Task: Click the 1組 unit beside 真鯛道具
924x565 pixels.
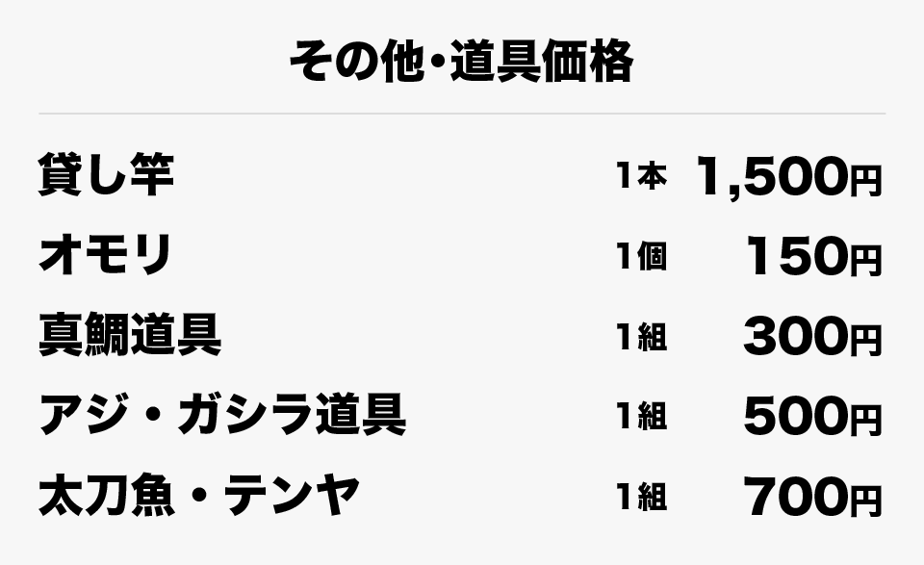Action: coord(642,338)
